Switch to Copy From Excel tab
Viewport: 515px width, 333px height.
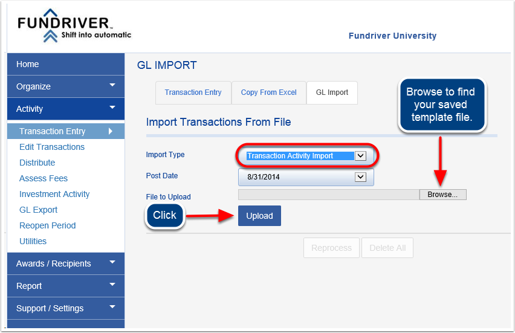268,92
